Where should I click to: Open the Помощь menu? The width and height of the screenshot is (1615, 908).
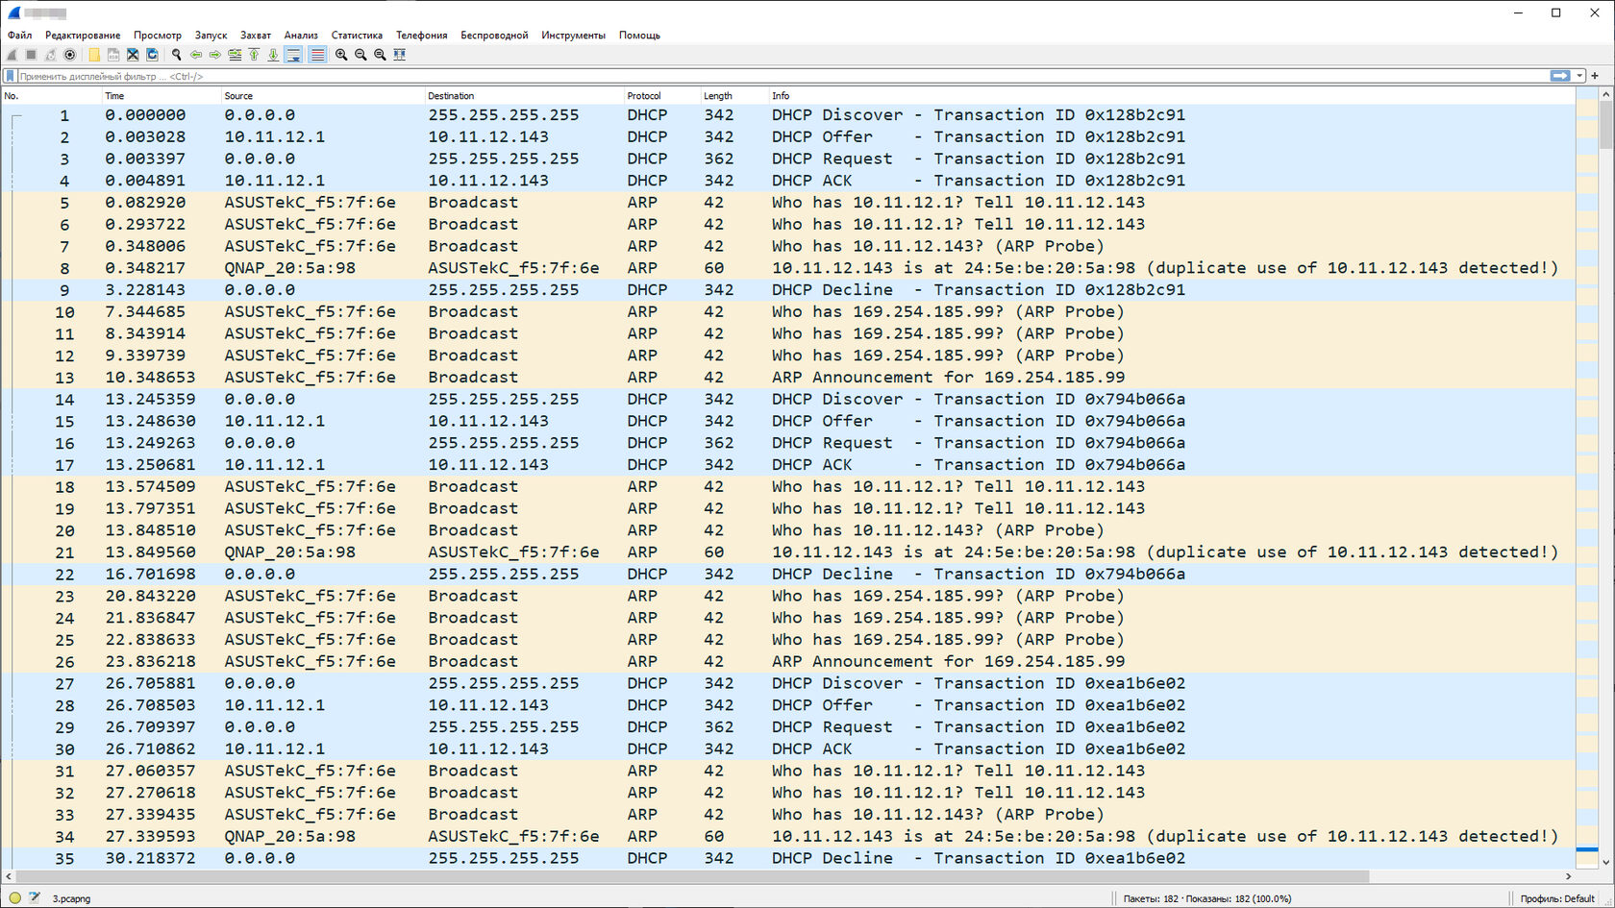(639, 36)
